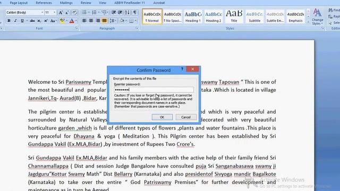Open the Font dialog launcher
This screenshot has width=340, height=191.
point(76,28)
